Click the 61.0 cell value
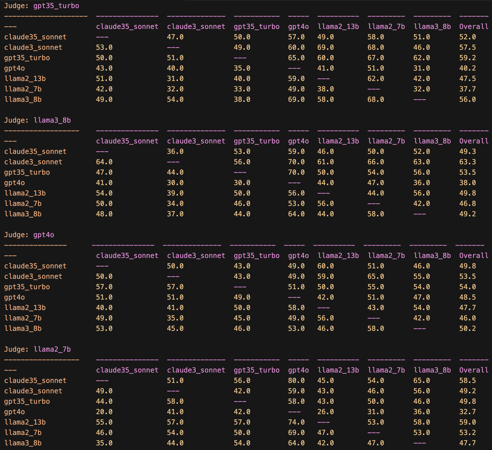 325,162
